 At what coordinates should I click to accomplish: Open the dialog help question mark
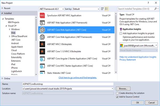tap(148, 3)
